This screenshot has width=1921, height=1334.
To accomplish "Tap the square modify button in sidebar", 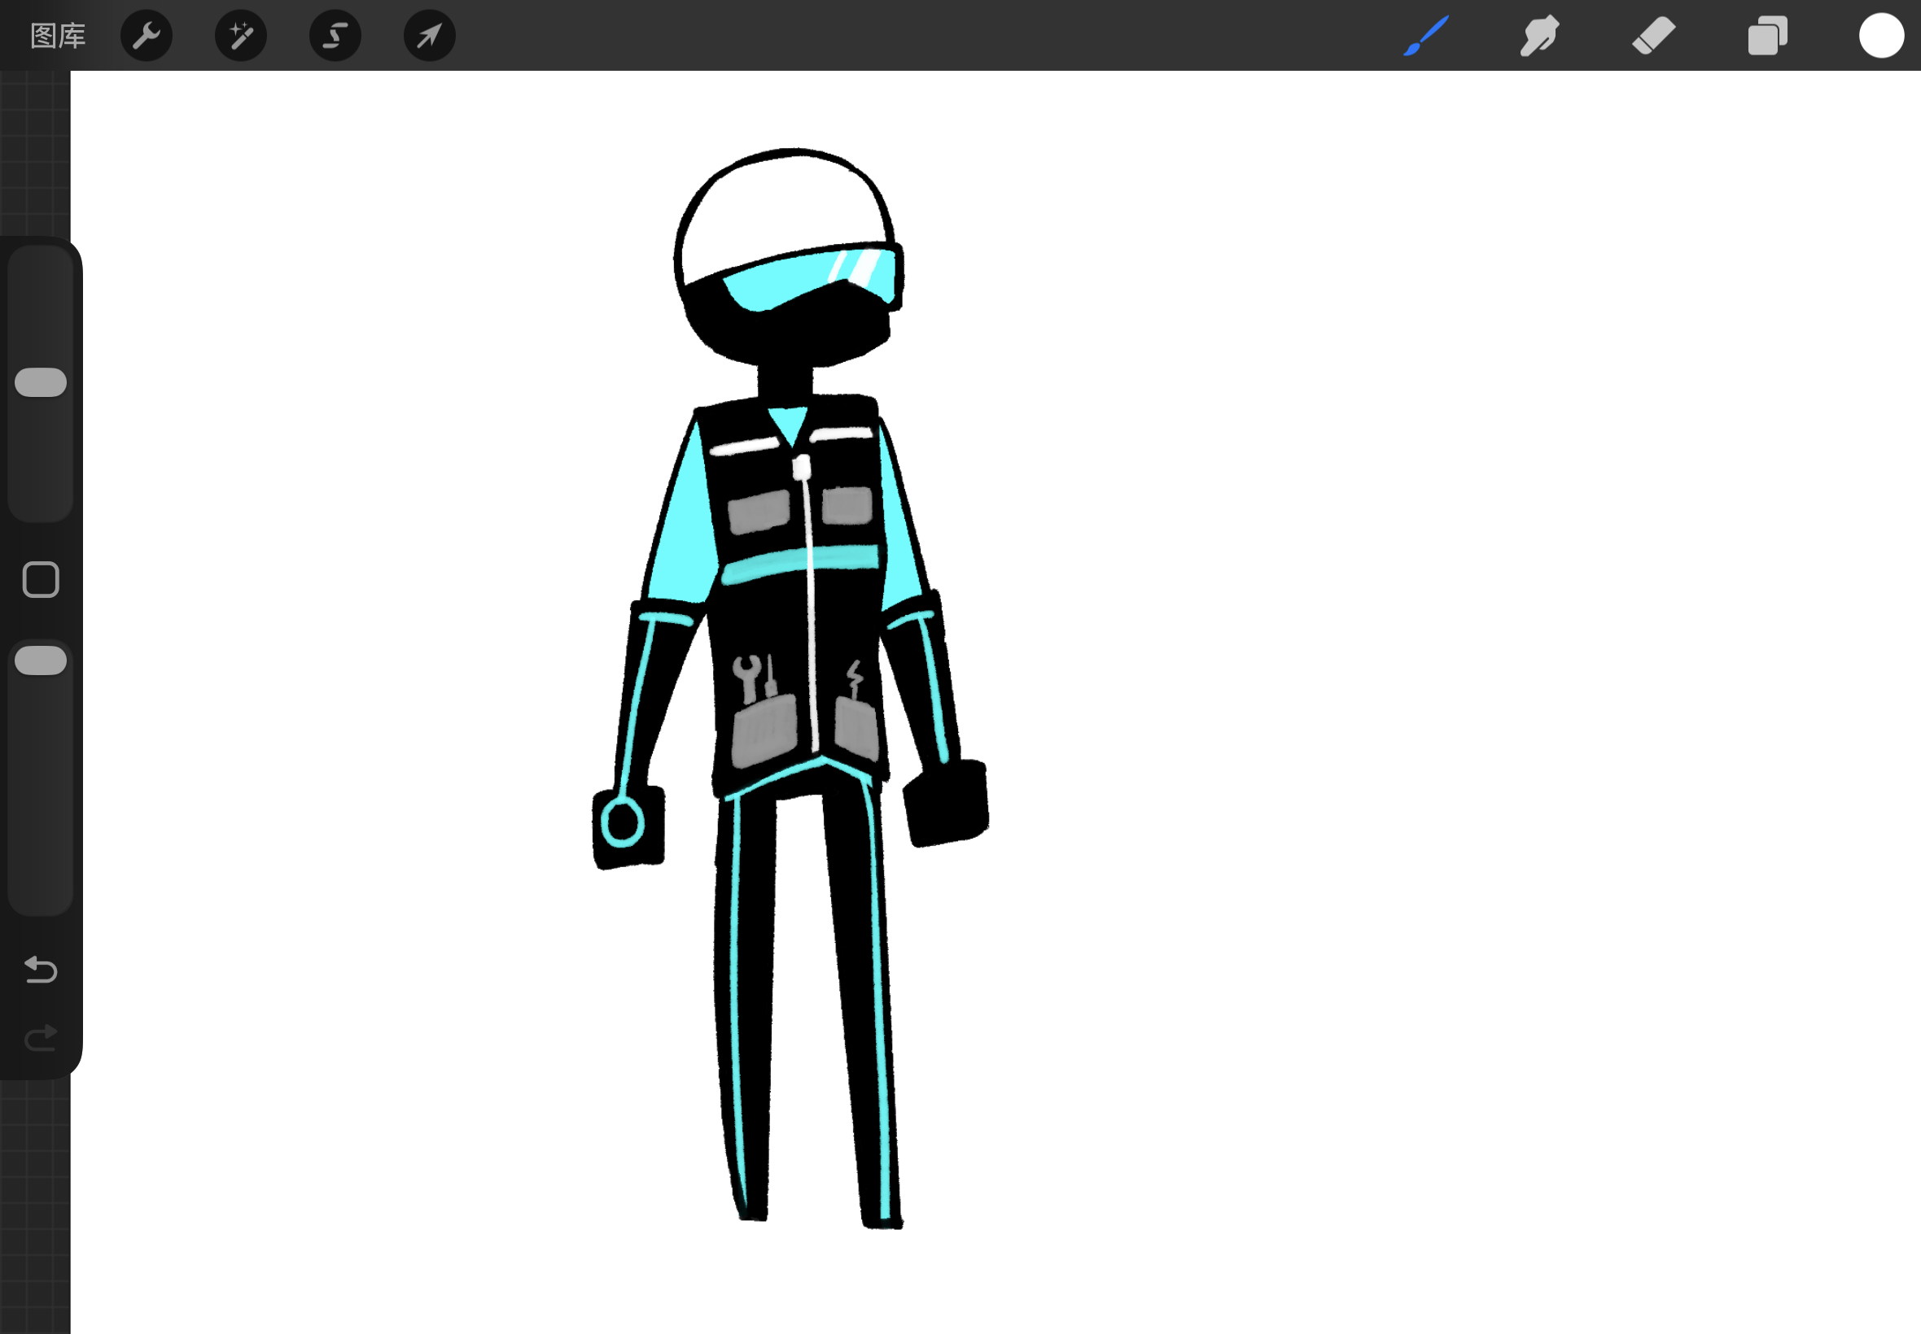I will (x=40, y=579).
